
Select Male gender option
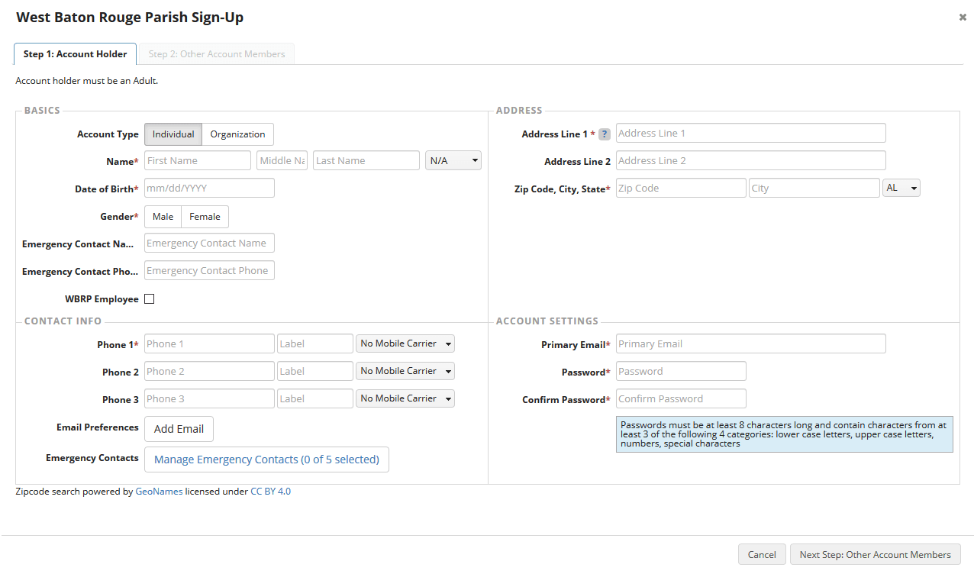coord(163,217)
